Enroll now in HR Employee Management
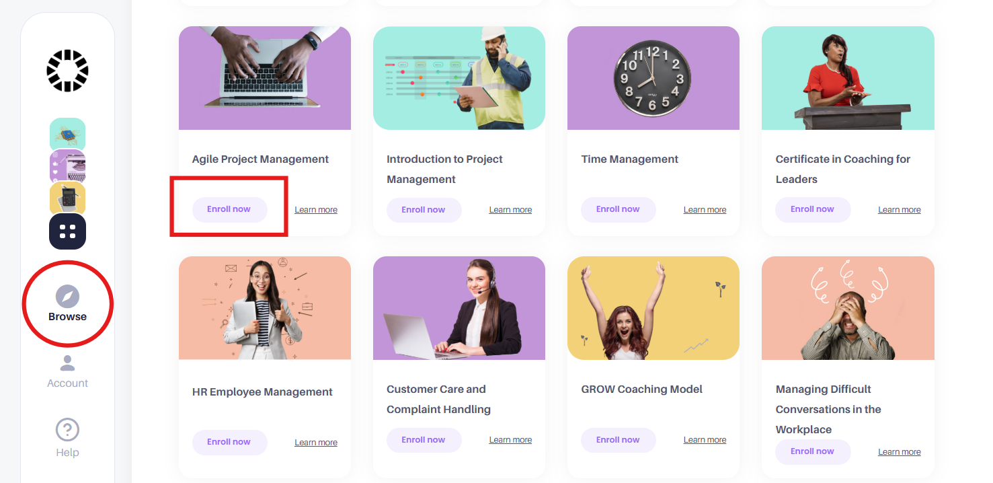Viewport: 993px width, 483px height. point(229,442)
